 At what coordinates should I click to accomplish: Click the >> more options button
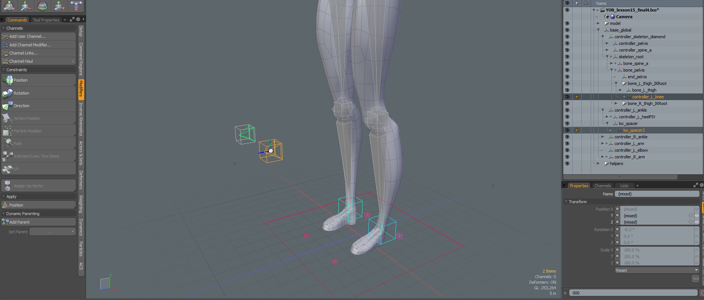click(695, 278)
